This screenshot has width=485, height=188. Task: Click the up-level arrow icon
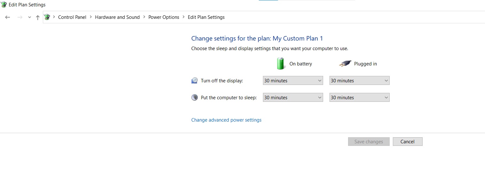click(38, 18)
